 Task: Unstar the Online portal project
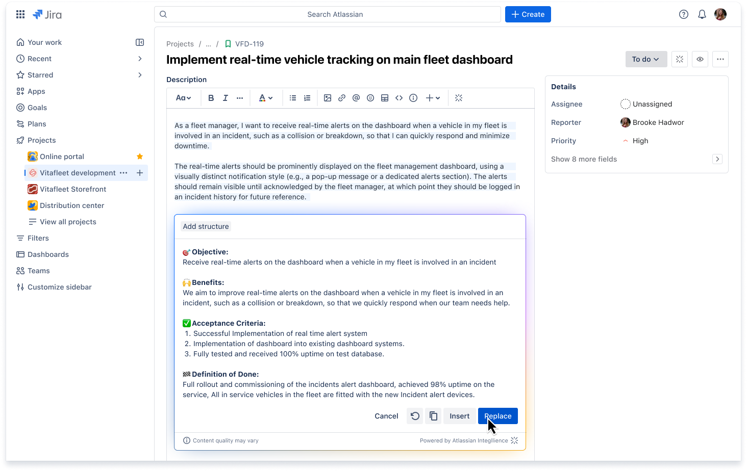(140, 156)
